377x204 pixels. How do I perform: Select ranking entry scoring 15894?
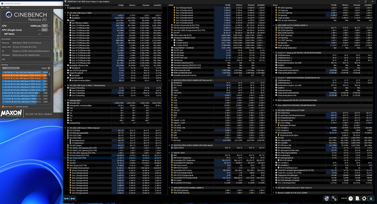(x=25, y=75)
